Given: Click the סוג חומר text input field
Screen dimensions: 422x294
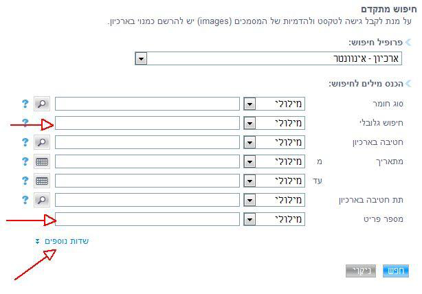Looking at the screenshot, I should click(147, 104).
